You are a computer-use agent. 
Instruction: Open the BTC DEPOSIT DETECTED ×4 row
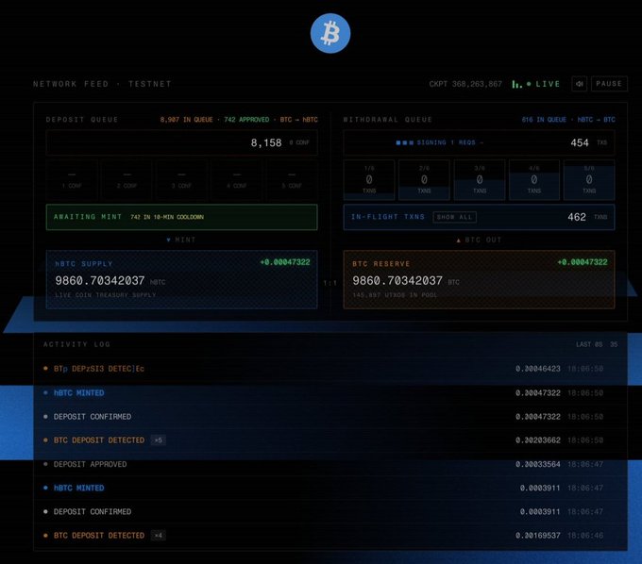(x=330, y=536)
